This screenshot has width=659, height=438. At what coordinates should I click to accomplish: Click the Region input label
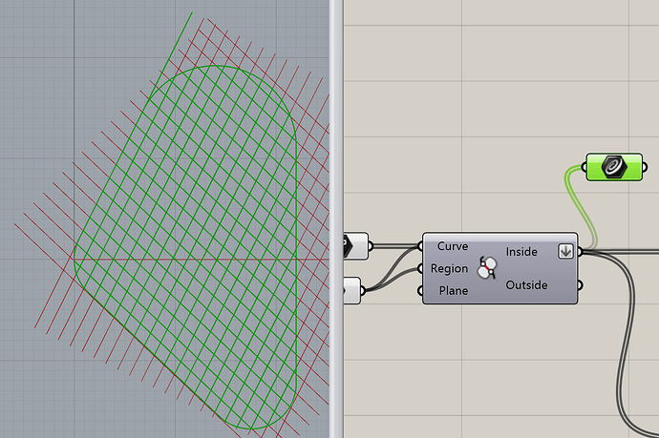pyautogui.click(x=449, y=268)
